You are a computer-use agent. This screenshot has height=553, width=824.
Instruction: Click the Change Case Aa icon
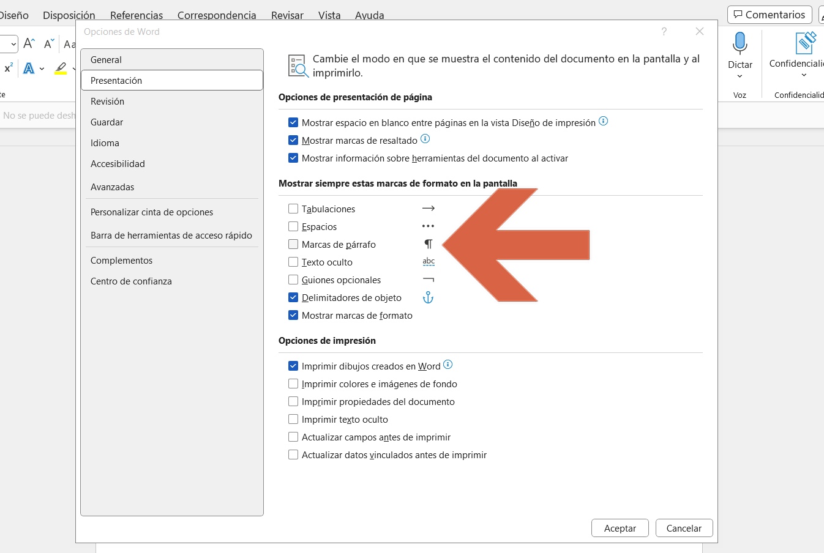pyautogui.click(x=69, y=43)
